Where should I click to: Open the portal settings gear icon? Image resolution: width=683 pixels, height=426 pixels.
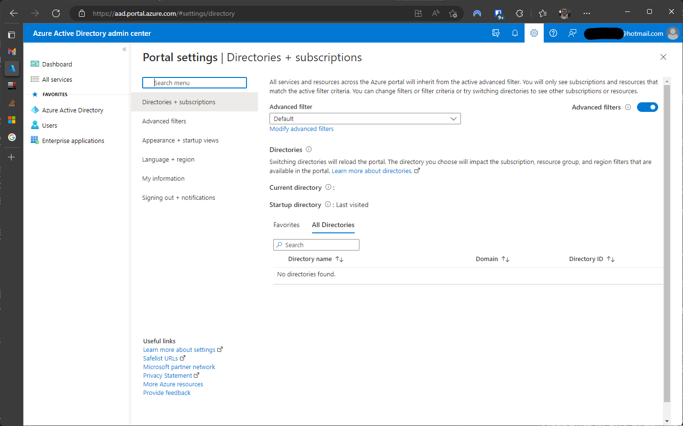[534, 33]
